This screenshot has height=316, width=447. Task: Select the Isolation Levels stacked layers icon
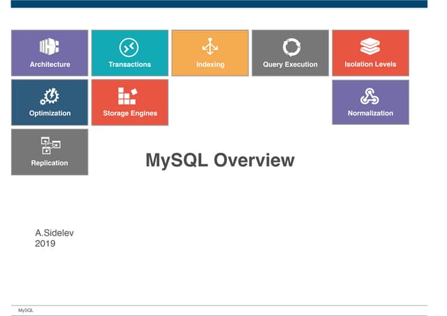click(370, 47)
